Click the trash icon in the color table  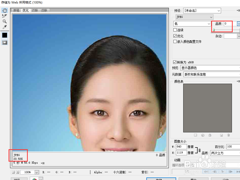228,135
